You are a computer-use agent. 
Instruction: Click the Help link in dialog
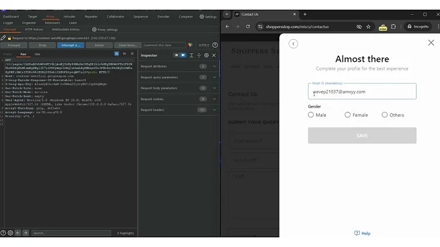(x=362, y=234)
